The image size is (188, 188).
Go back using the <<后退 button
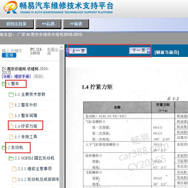click(49, 24)
